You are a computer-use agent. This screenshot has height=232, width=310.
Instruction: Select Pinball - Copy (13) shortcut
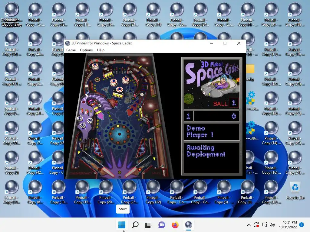(x=271, y=103)
